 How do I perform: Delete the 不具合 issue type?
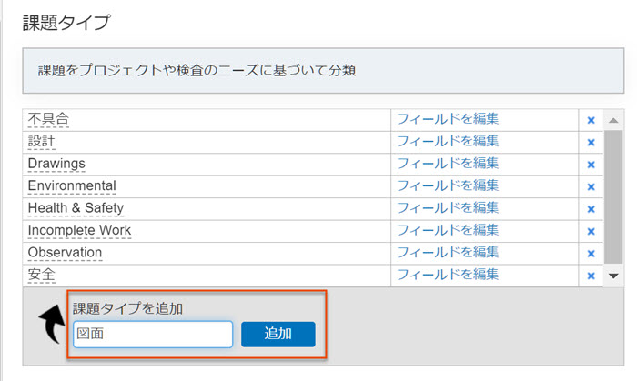point(591,120)
